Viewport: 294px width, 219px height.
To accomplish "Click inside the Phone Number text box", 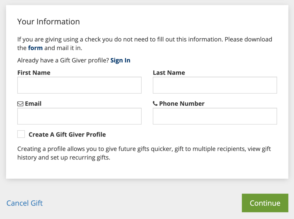I will tap(214, 116).
